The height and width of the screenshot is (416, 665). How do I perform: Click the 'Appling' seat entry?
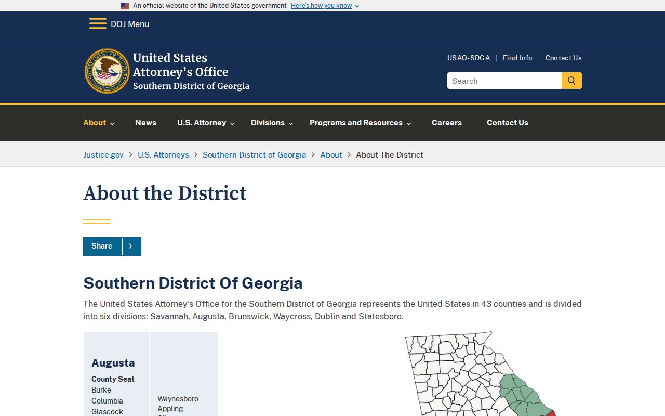pos(170,409)
